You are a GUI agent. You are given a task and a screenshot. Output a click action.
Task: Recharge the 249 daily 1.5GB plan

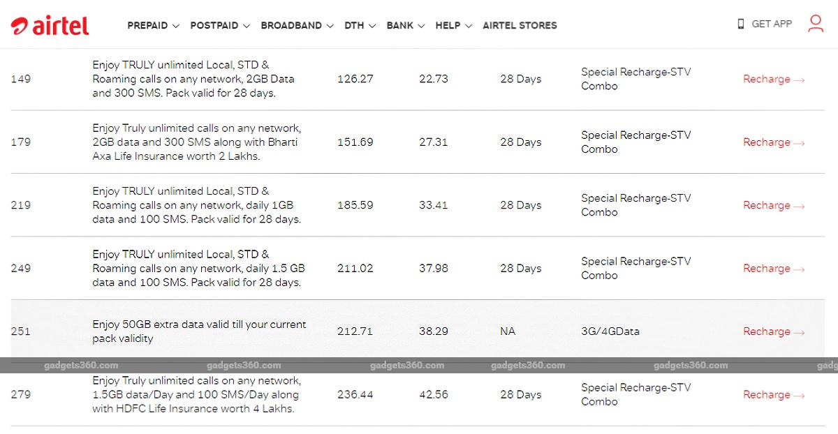coord(773,268)
